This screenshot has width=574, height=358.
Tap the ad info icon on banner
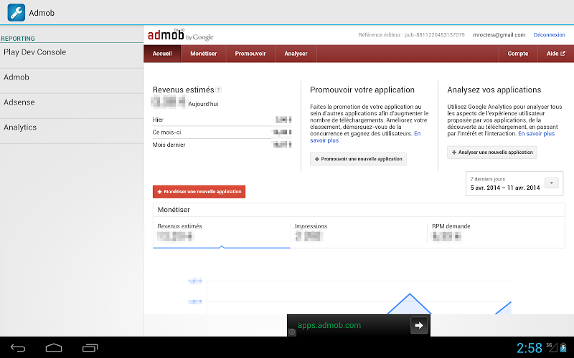292,332
